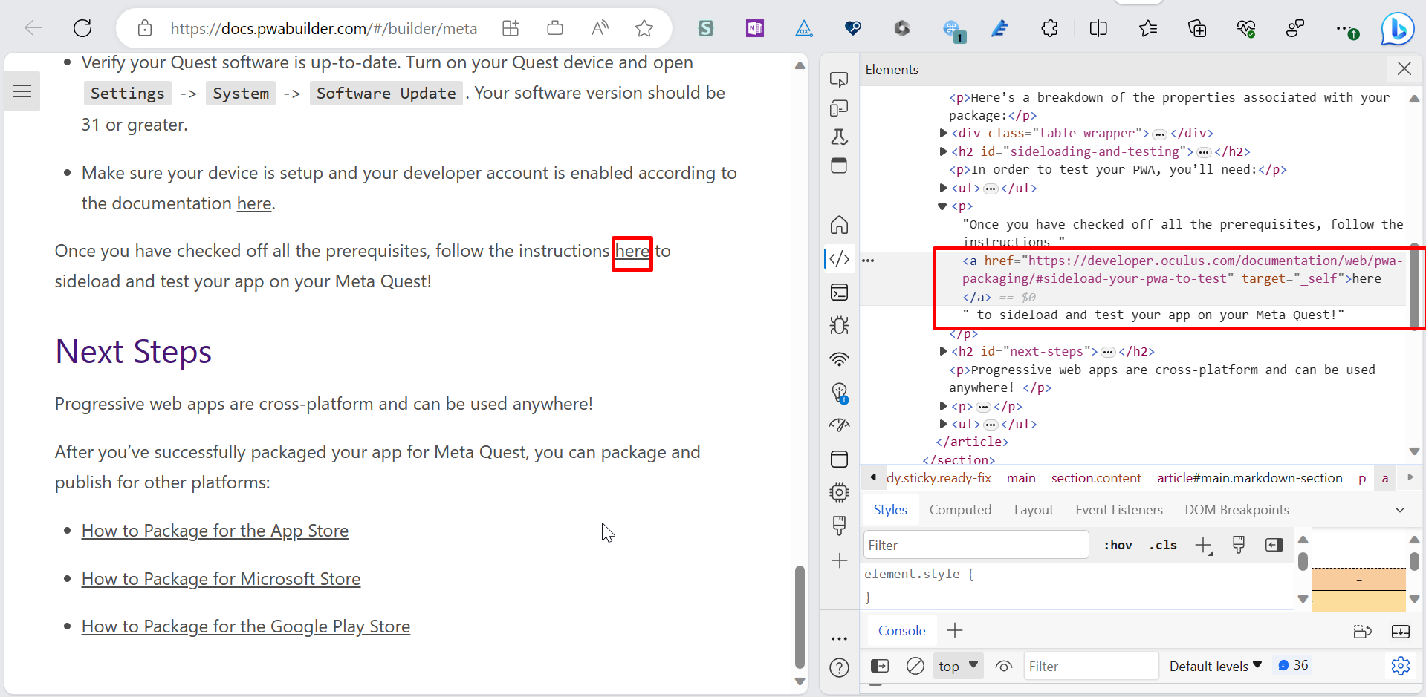The width and height of the screenshot is (1426, 697).
Task: Toggle the .cls class editor
Action: pyautogui.click(x=1162, y=544)
